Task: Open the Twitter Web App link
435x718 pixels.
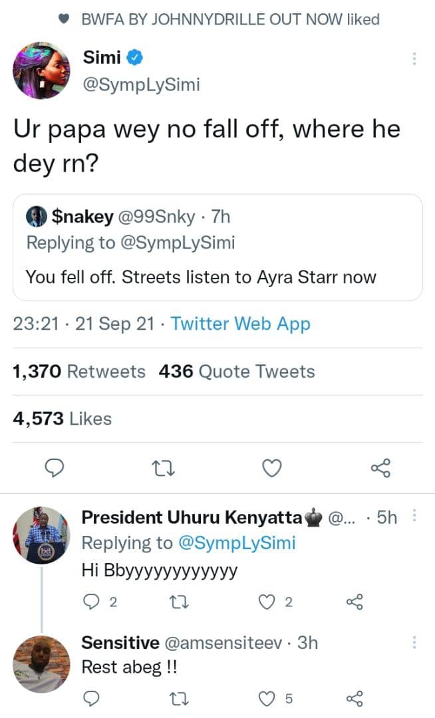Action: (240, 324)
